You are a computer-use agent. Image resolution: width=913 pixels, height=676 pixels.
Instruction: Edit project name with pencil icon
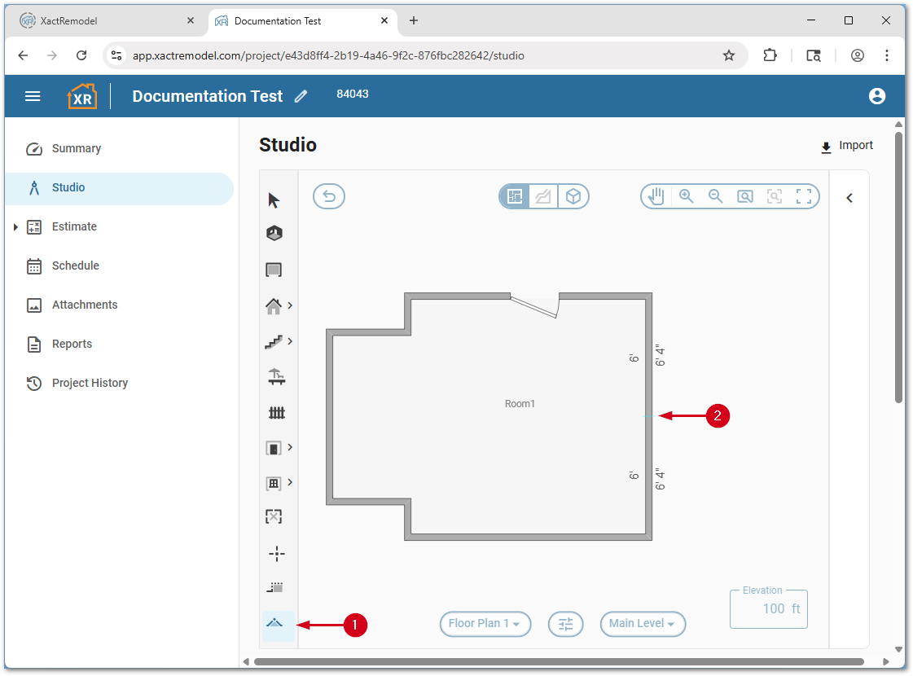[x=301, y=96]
